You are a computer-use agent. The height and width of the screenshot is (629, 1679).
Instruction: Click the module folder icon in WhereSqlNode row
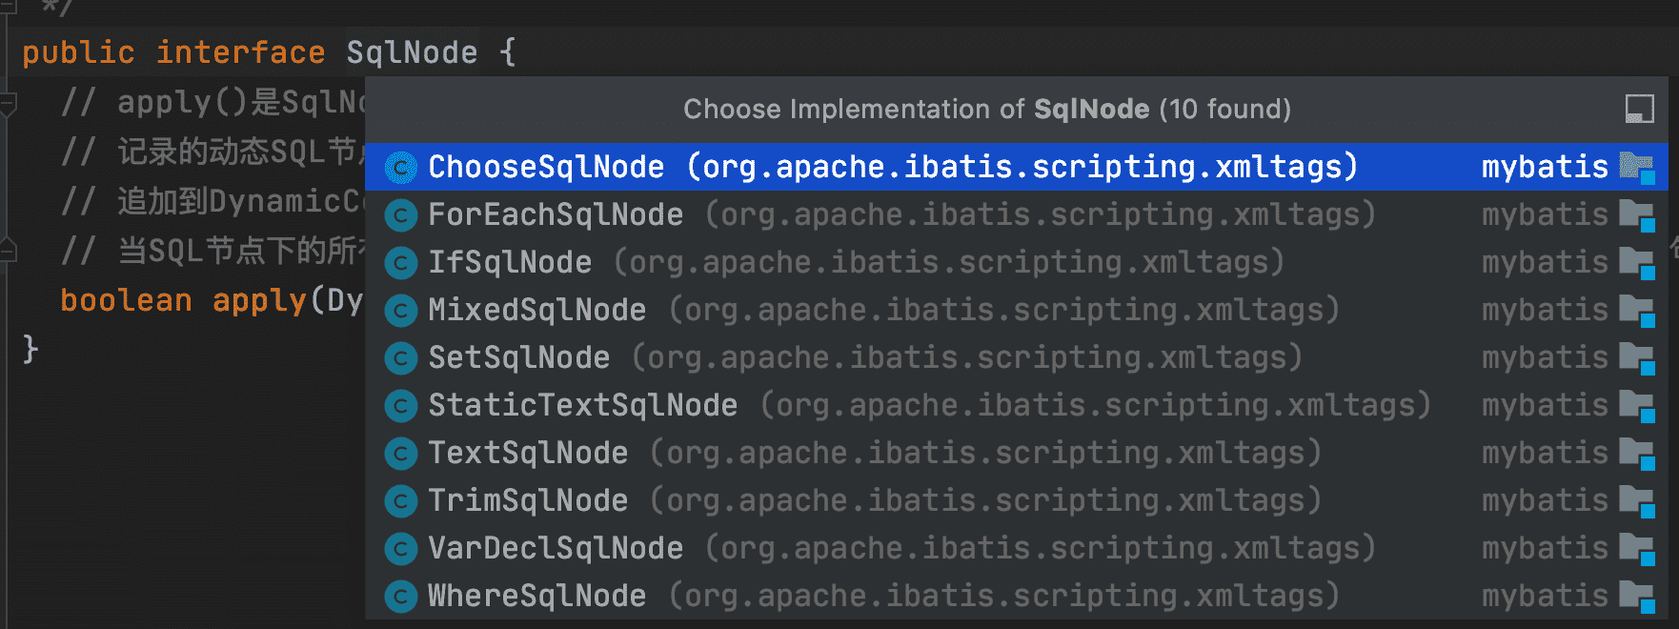pyautogui.click(x=1637, y=597)
